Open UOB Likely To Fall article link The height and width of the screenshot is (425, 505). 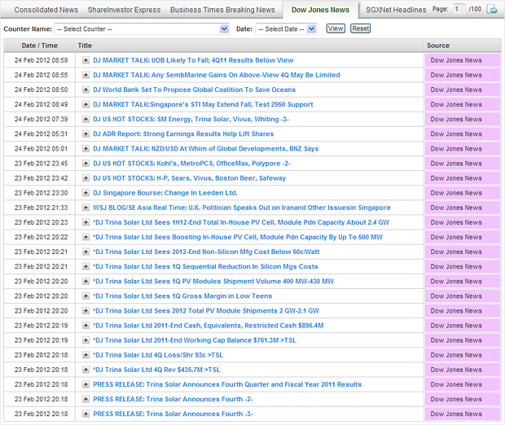click(193, 60)
